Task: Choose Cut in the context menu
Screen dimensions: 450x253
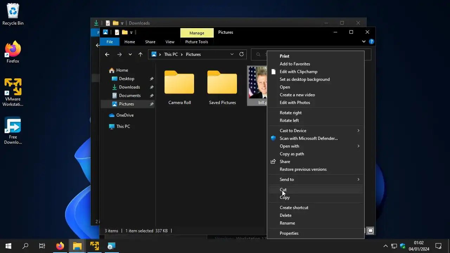Action: 316,190
